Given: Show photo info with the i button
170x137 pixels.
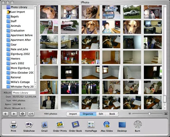Looking at the screenshot, I should tap(23, 114).
